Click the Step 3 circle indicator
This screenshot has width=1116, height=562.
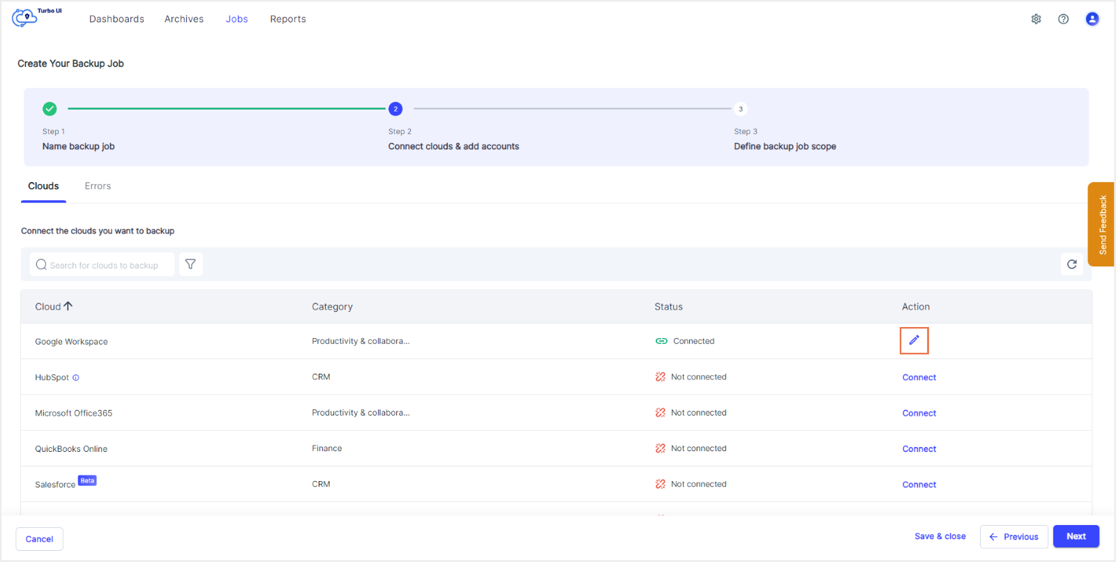tap(741, 109)
